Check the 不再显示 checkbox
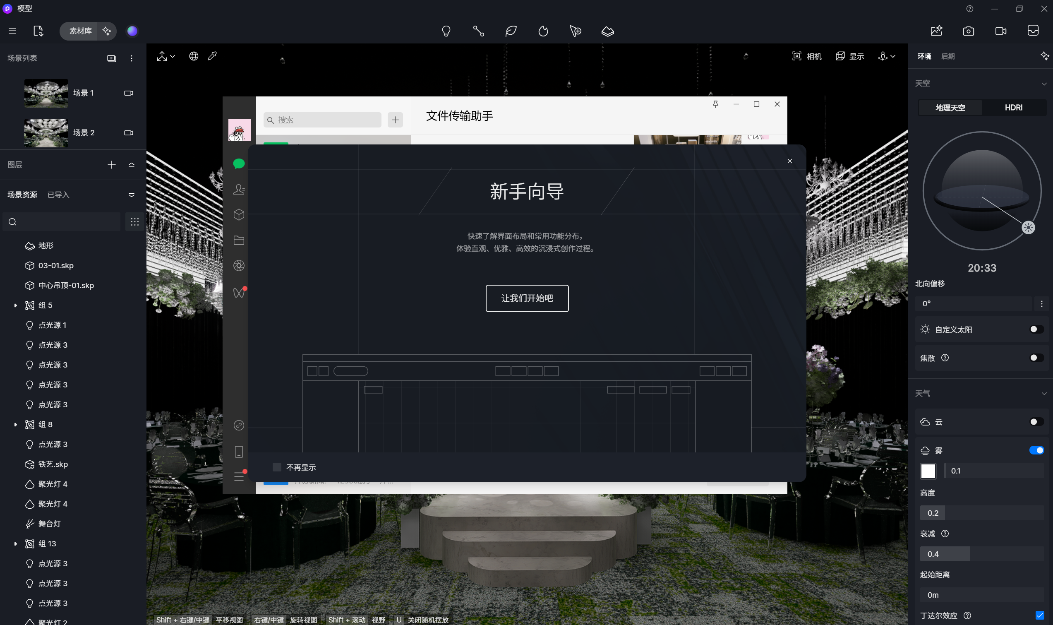 (x=277, y=467)
